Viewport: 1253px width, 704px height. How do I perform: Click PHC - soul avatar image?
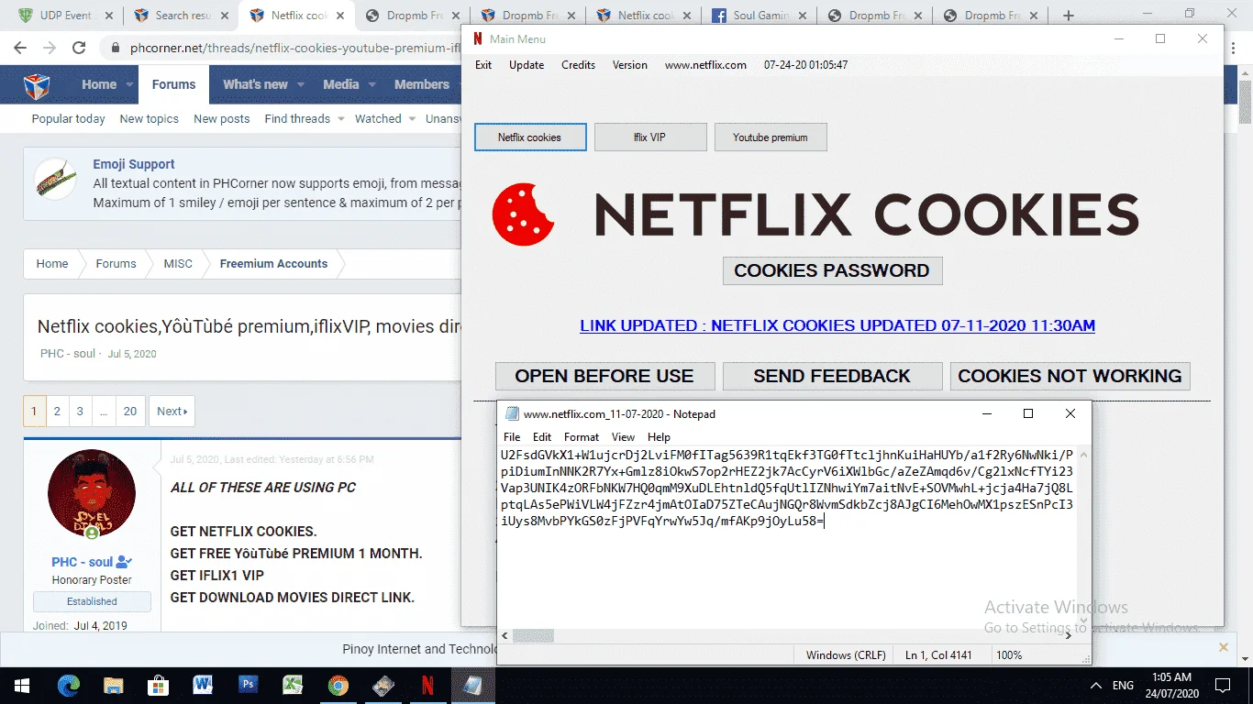92,493
